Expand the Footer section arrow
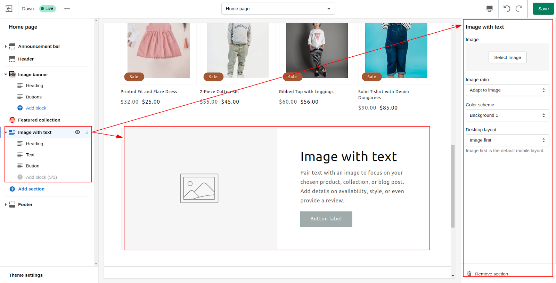Image resolution: width=556 pixels, height=283 pixels. [x=6, y=204]
